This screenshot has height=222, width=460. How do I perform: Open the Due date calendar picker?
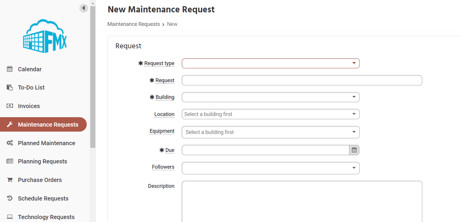[354, 150]
